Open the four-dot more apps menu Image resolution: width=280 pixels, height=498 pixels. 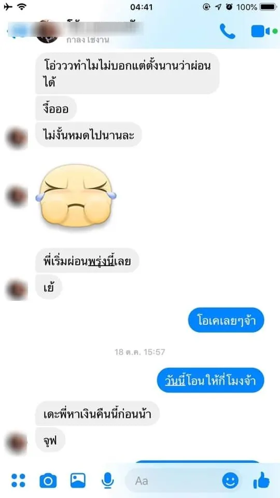[x=19, y=480]
